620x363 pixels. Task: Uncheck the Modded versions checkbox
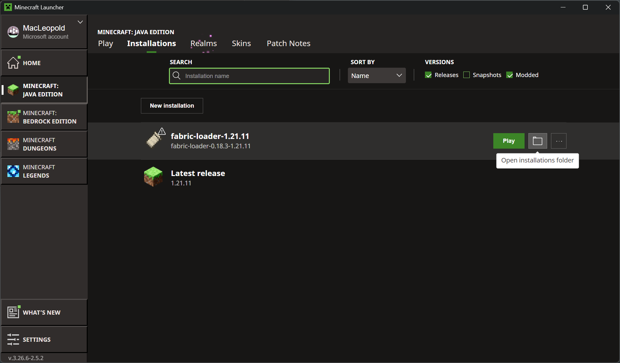510,75
